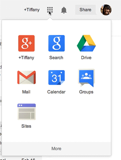The width and height of the screenshot is (121, 160).
Task: Close the apps grid launcher icon
Action: (x=50, y=10)
